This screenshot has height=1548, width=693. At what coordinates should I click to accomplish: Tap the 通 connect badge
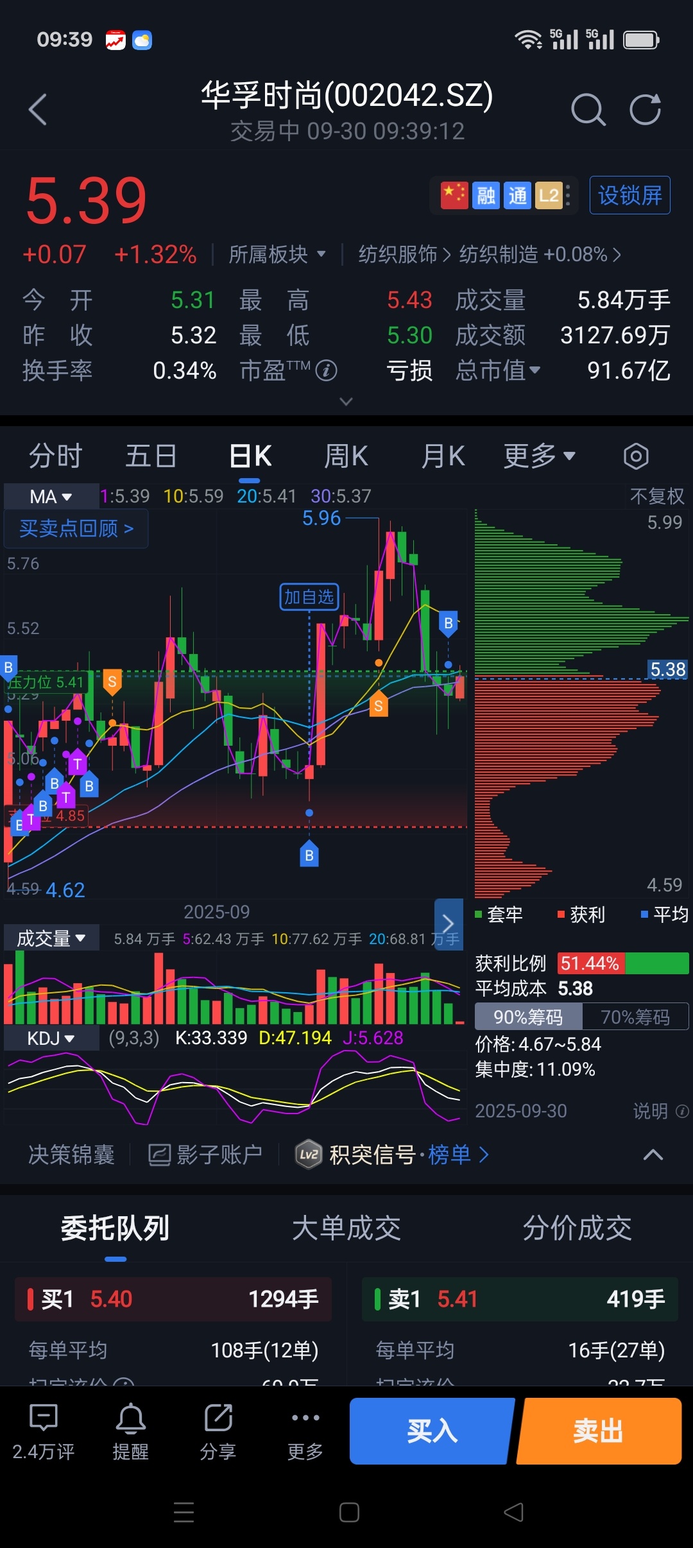[x=517, y=195]
